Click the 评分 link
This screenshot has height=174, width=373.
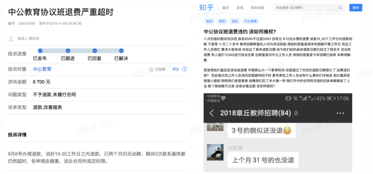(x=176, y=69)
